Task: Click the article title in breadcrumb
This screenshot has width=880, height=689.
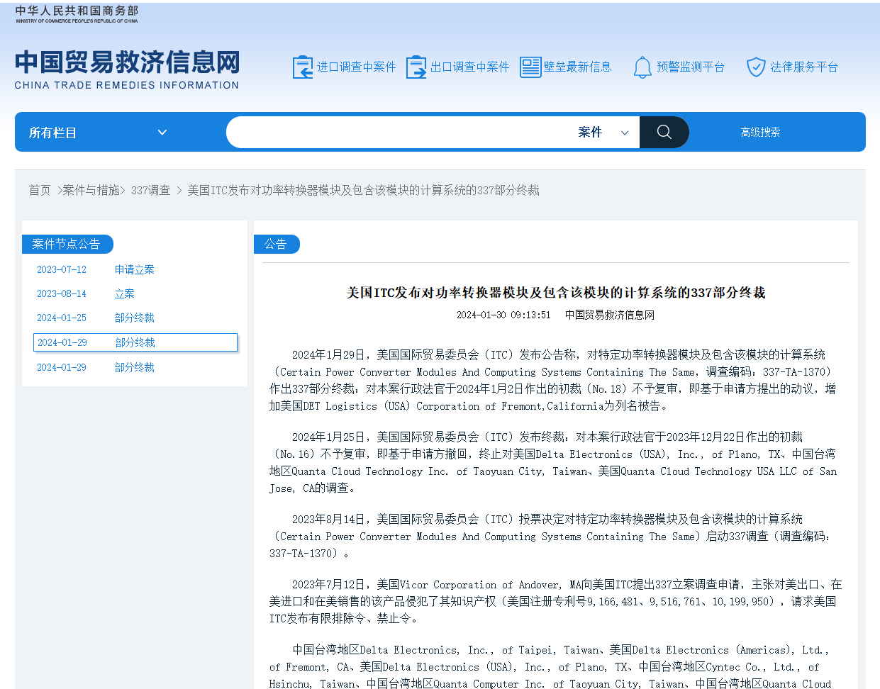Action: tap(363, 190)
